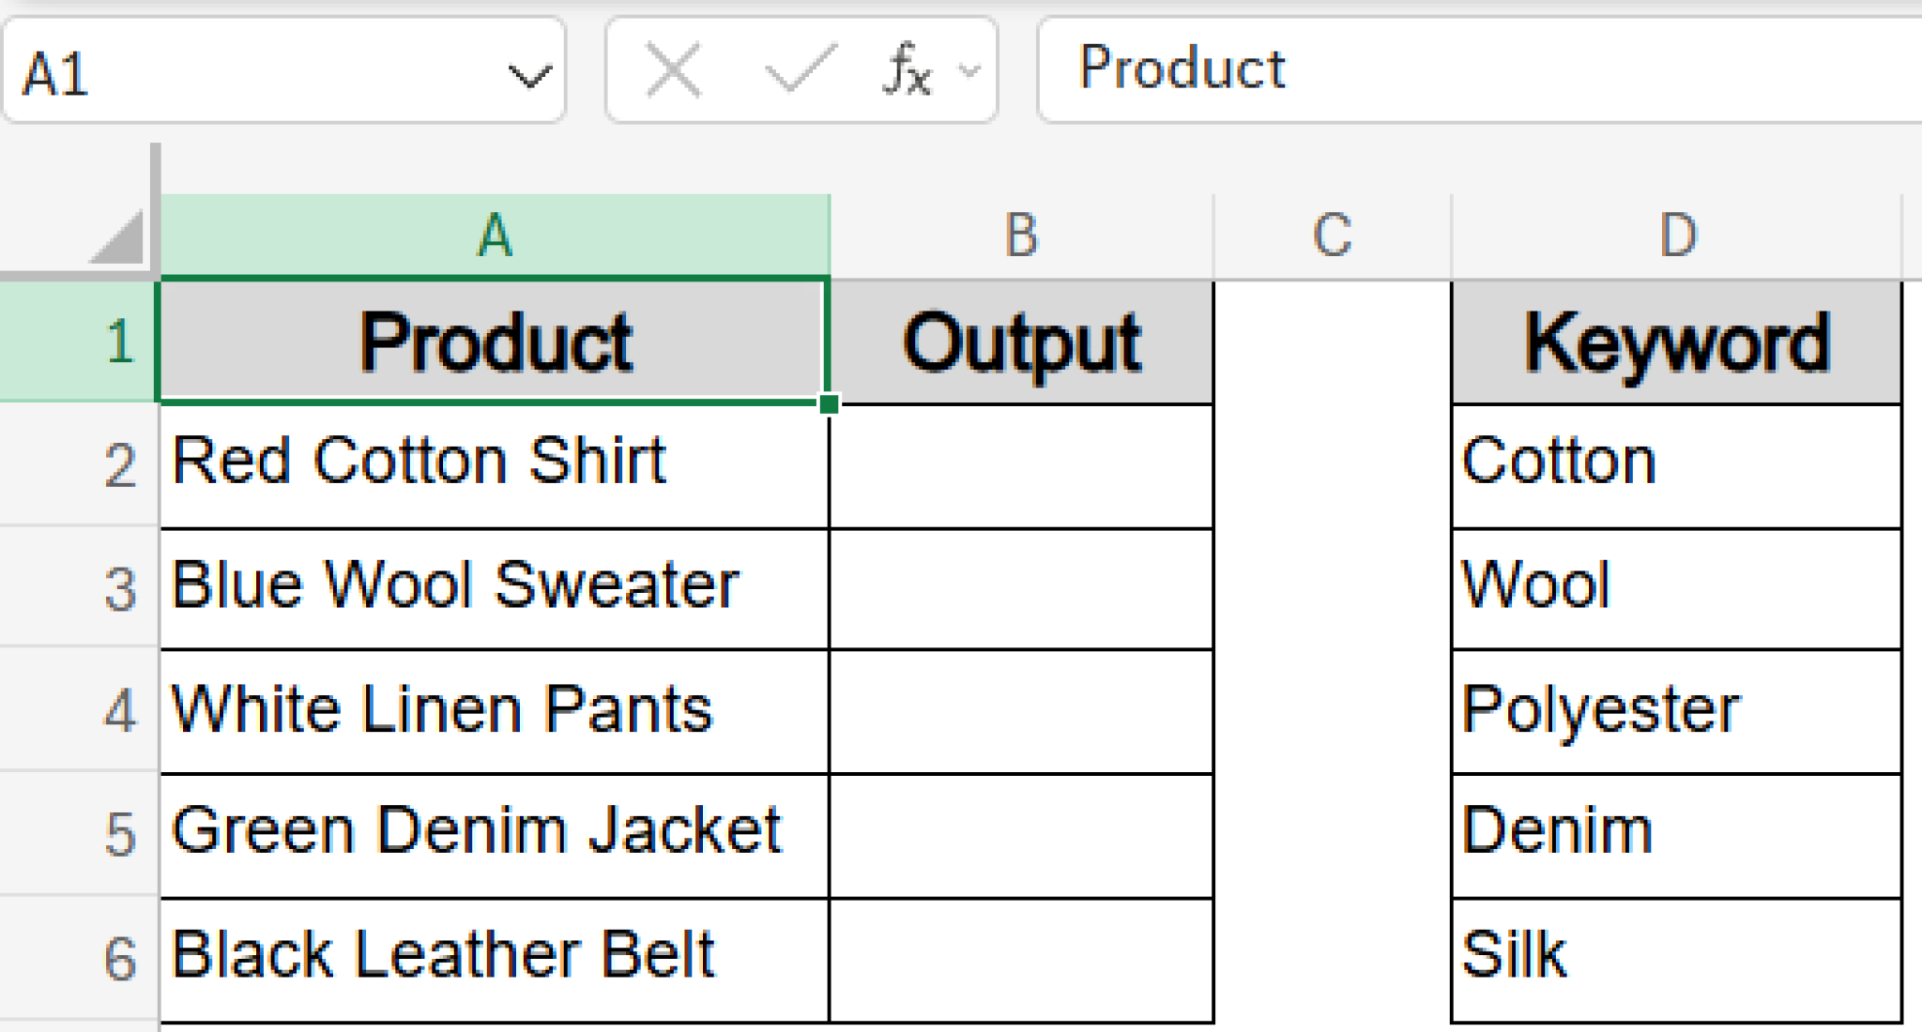Open the Name Box dropdown arrow

coord(529,75)
